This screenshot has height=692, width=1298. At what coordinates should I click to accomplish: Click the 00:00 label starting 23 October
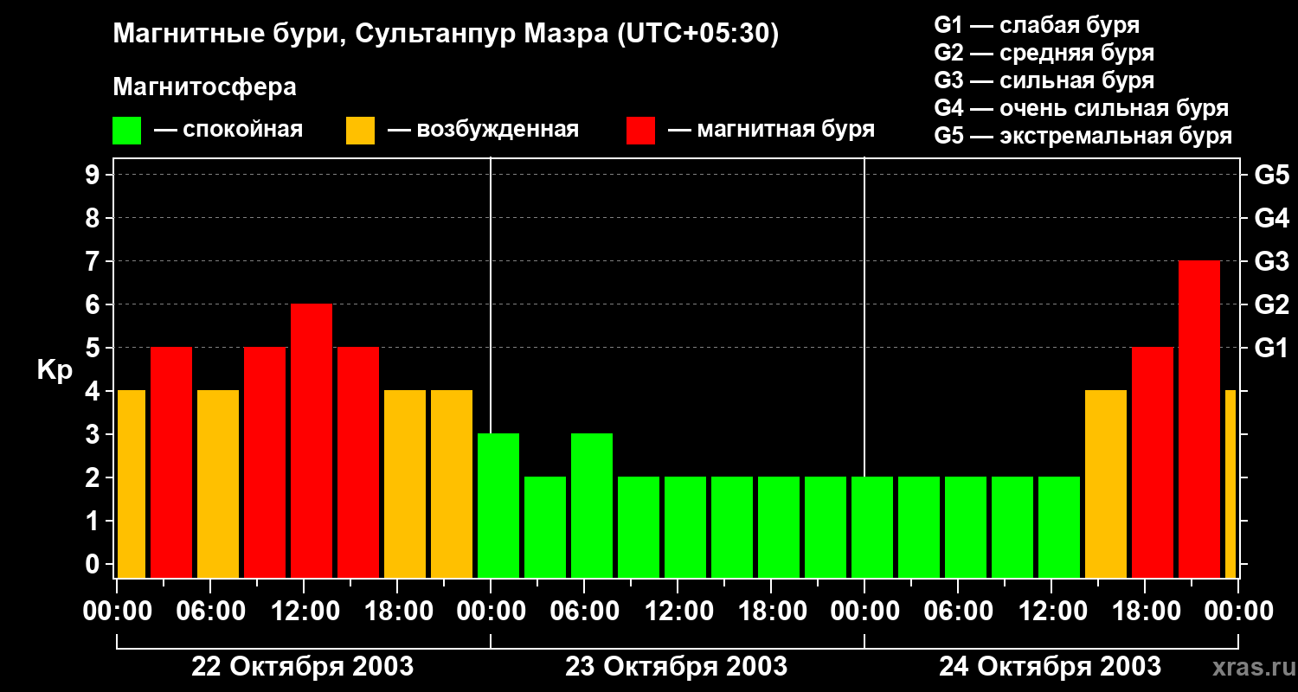491,612
